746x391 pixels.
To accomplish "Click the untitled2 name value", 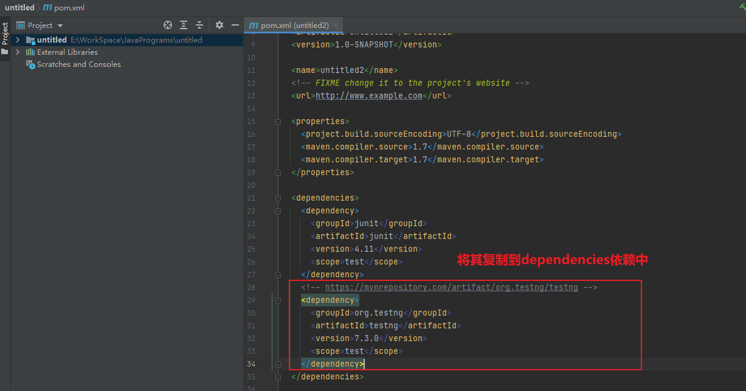I will point(342,71).
